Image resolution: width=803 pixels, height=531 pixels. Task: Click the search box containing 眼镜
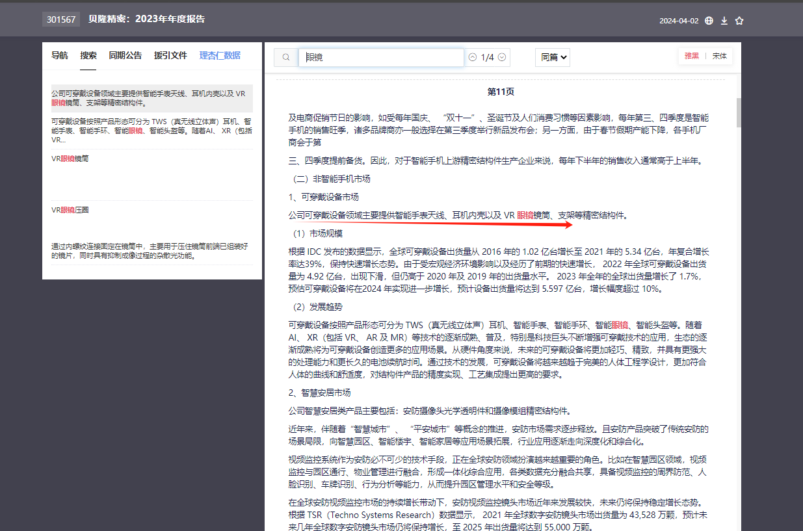point(382,57)
